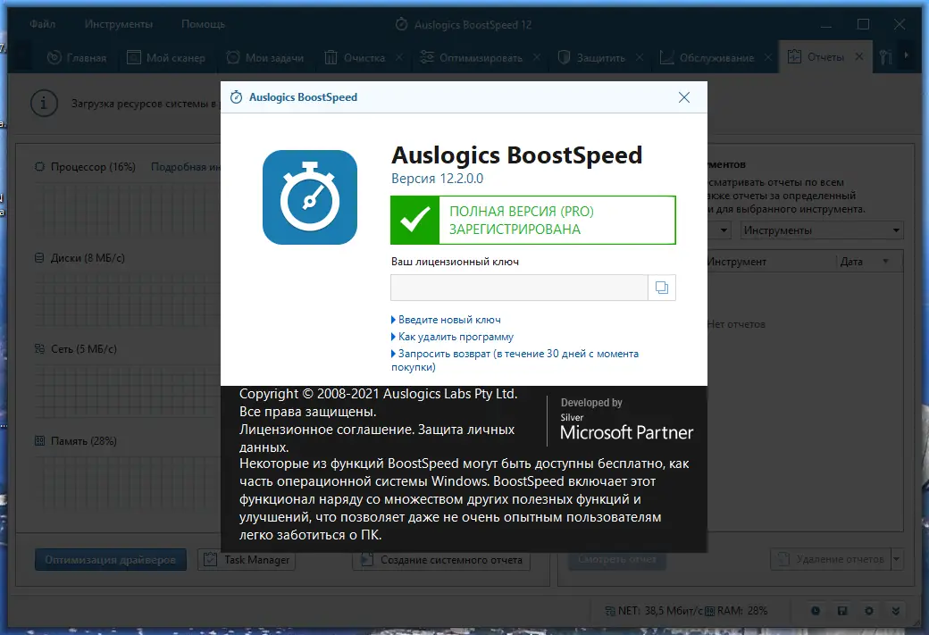The width and height of the screenshot is (929, 635).
Task: Click the green registered checkmark badge
Action: tap(414, 221)
